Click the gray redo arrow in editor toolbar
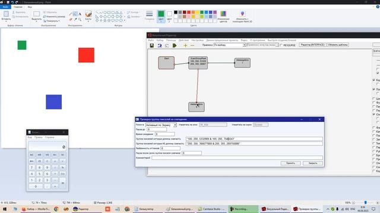The height and width of the screenshot is (213, 380). tap(167, 46)
